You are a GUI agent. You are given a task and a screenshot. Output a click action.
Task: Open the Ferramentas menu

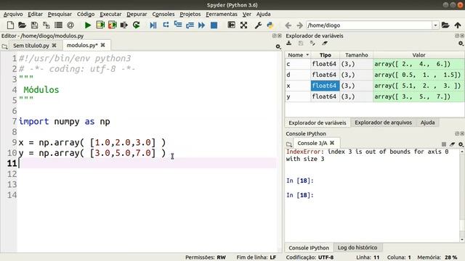[x=221, y=14]
